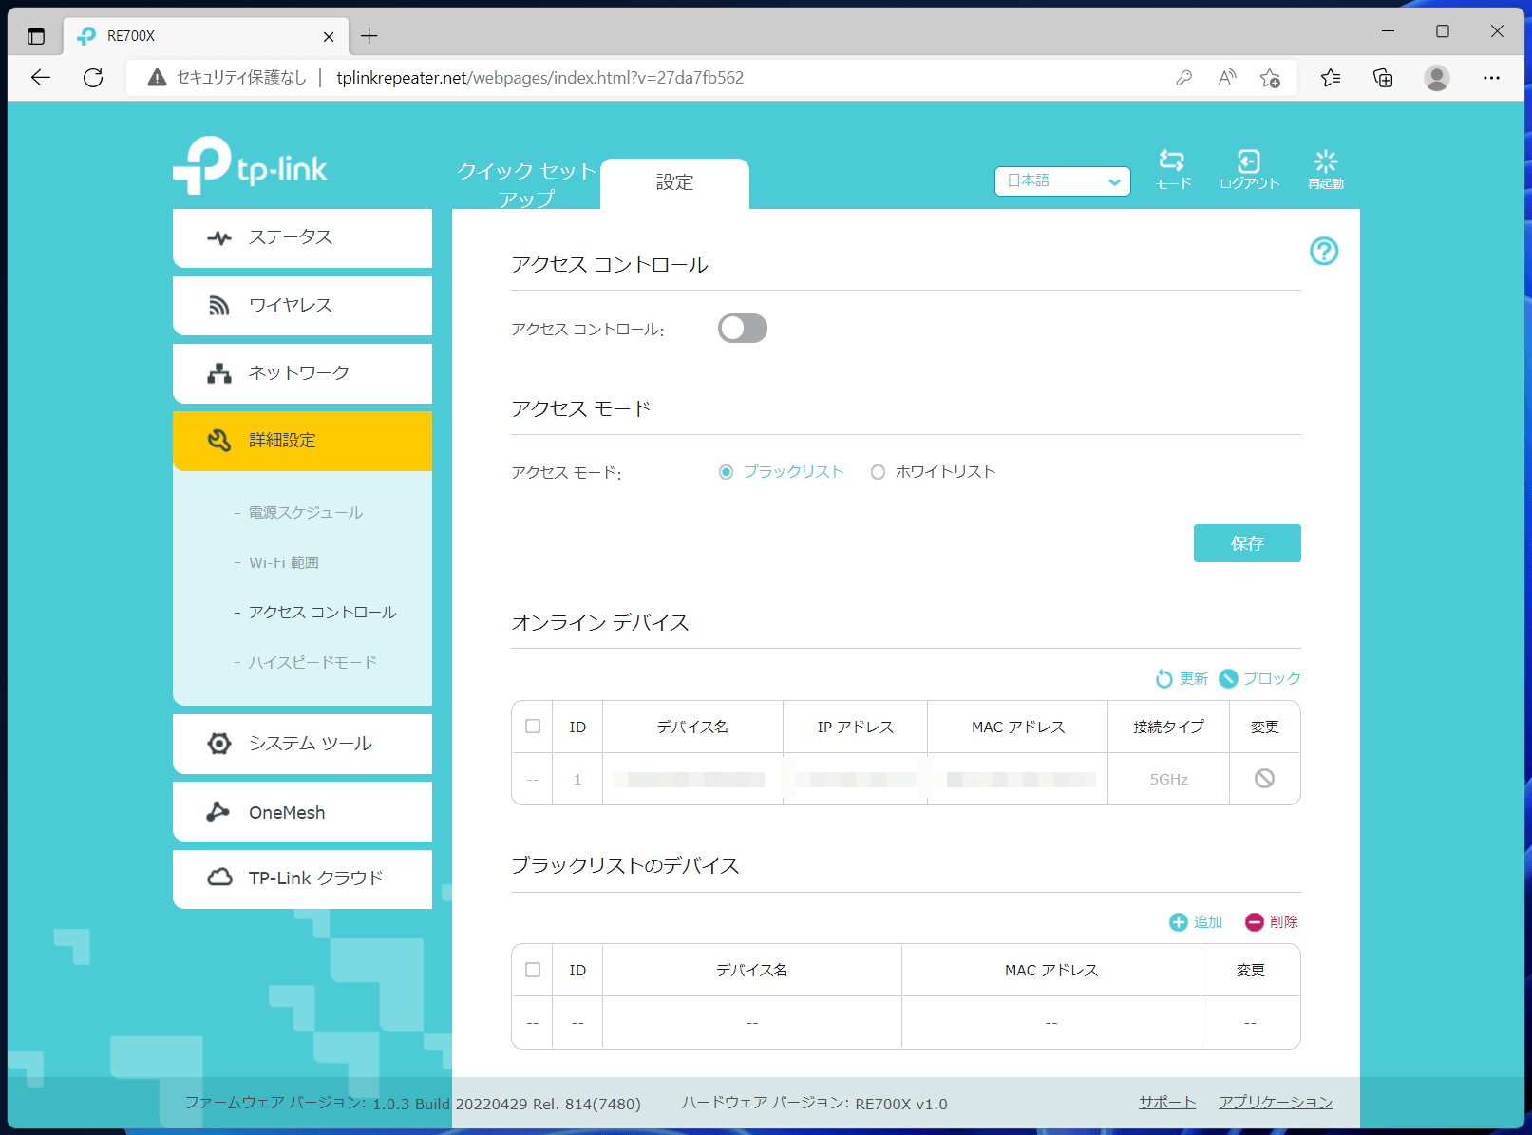Click the ログアウト icon
1532x1135 pixels.
coord(1249,161)
